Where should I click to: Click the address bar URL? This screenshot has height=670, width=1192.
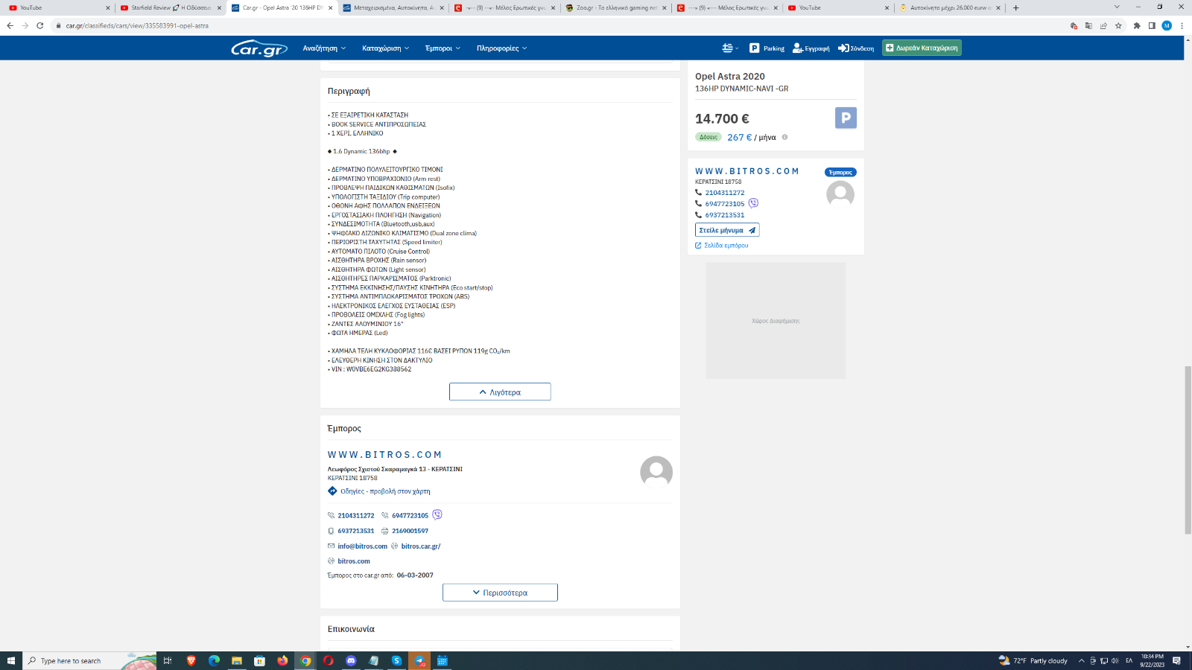pos(137,25)
